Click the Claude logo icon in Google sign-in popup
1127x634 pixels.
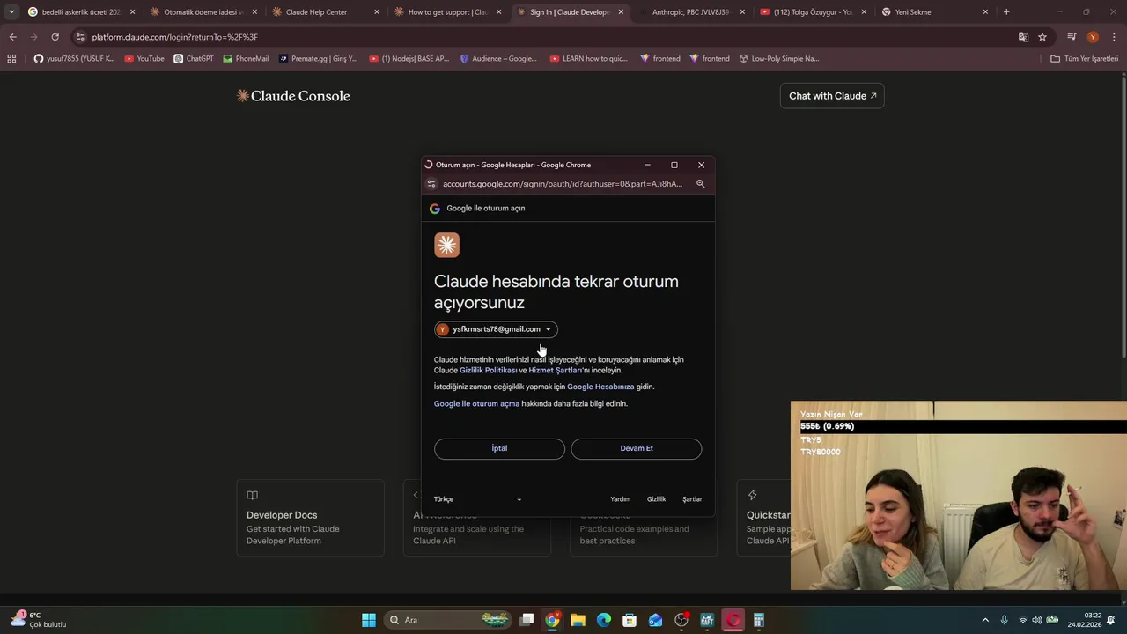point(446,245)
